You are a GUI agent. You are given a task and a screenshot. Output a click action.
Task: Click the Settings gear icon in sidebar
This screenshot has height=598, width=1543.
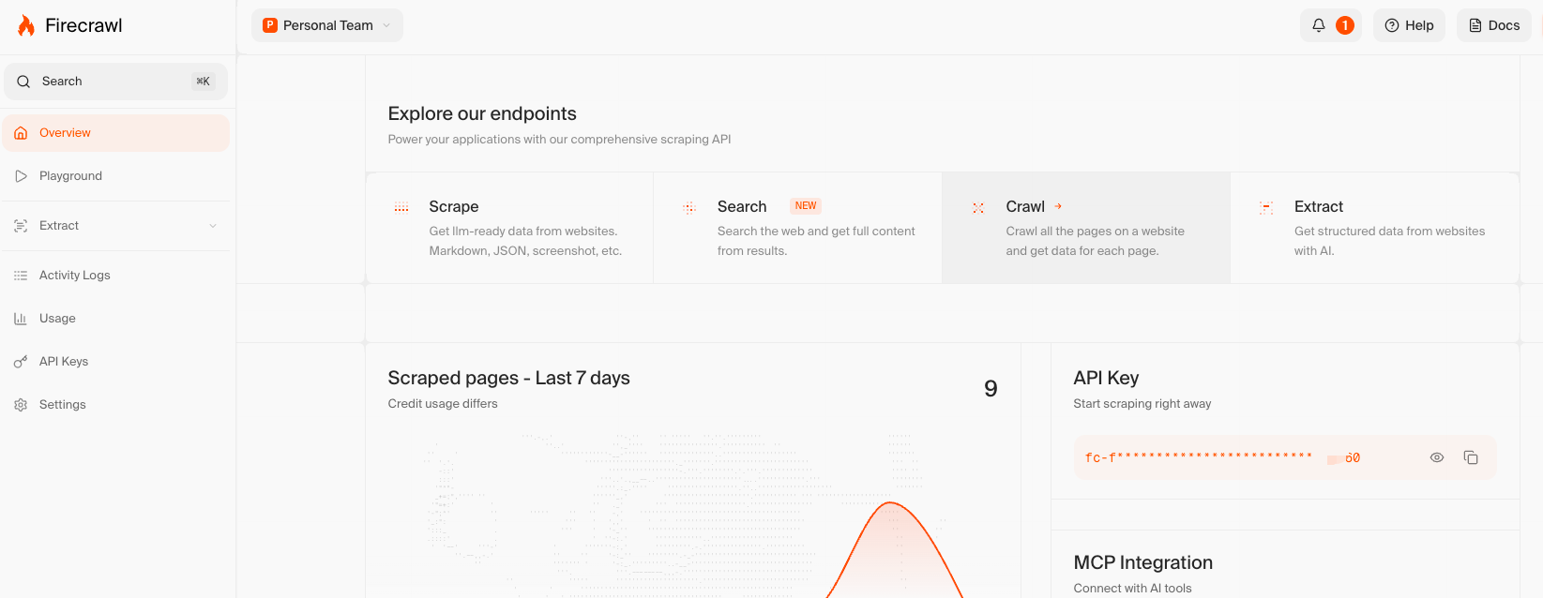pyautogui.click(x=21, y=405)
